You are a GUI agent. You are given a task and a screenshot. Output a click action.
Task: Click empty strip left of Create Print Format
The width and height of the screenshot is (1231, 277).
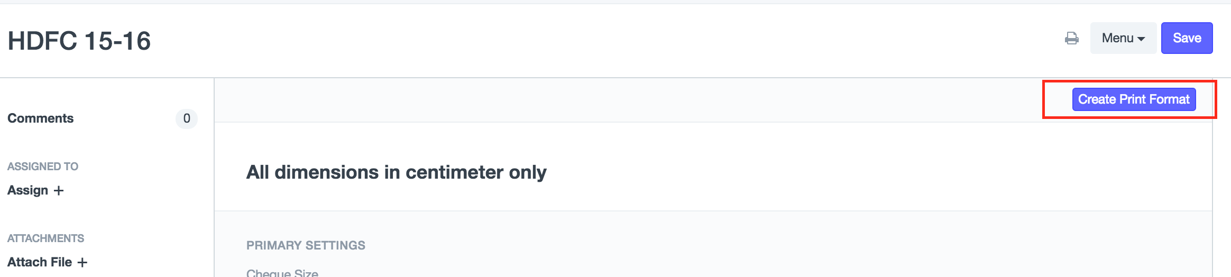pyautogui.click(x=635, y=100)
